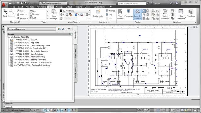
Task: Toggle the Sheet Set Manager palette
Action: [138, 14]
